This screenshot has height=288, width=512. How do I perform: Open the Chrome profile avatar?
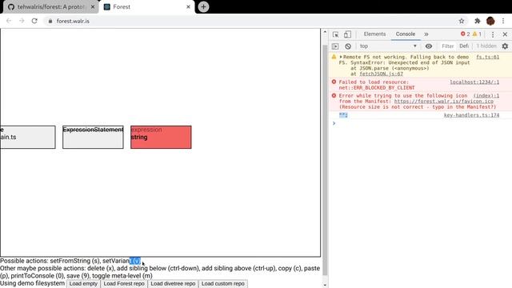490,21
